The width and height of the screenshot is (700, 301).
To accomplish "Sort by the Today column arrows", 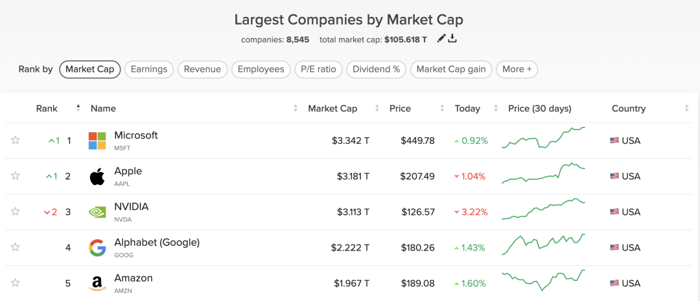I will [x=496, y=108].
